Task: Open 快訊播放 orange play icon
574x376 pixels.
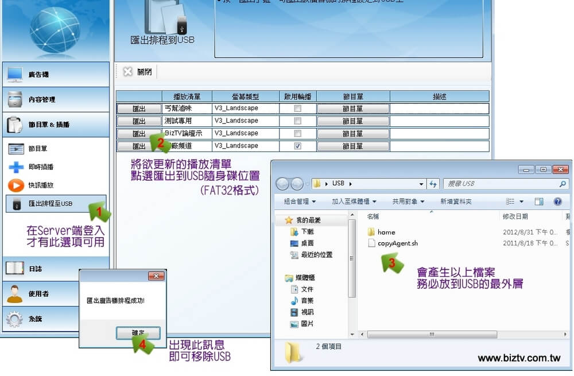Action: pos(15,185)
